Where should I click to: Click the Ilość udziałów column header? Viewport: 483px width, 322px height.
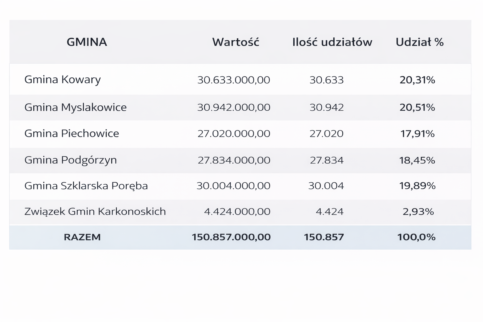coord(332,42)
